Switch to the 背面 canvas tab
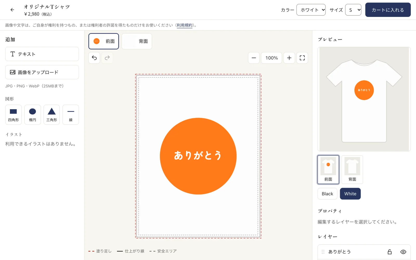416x260 pixels. coord(137,41)
